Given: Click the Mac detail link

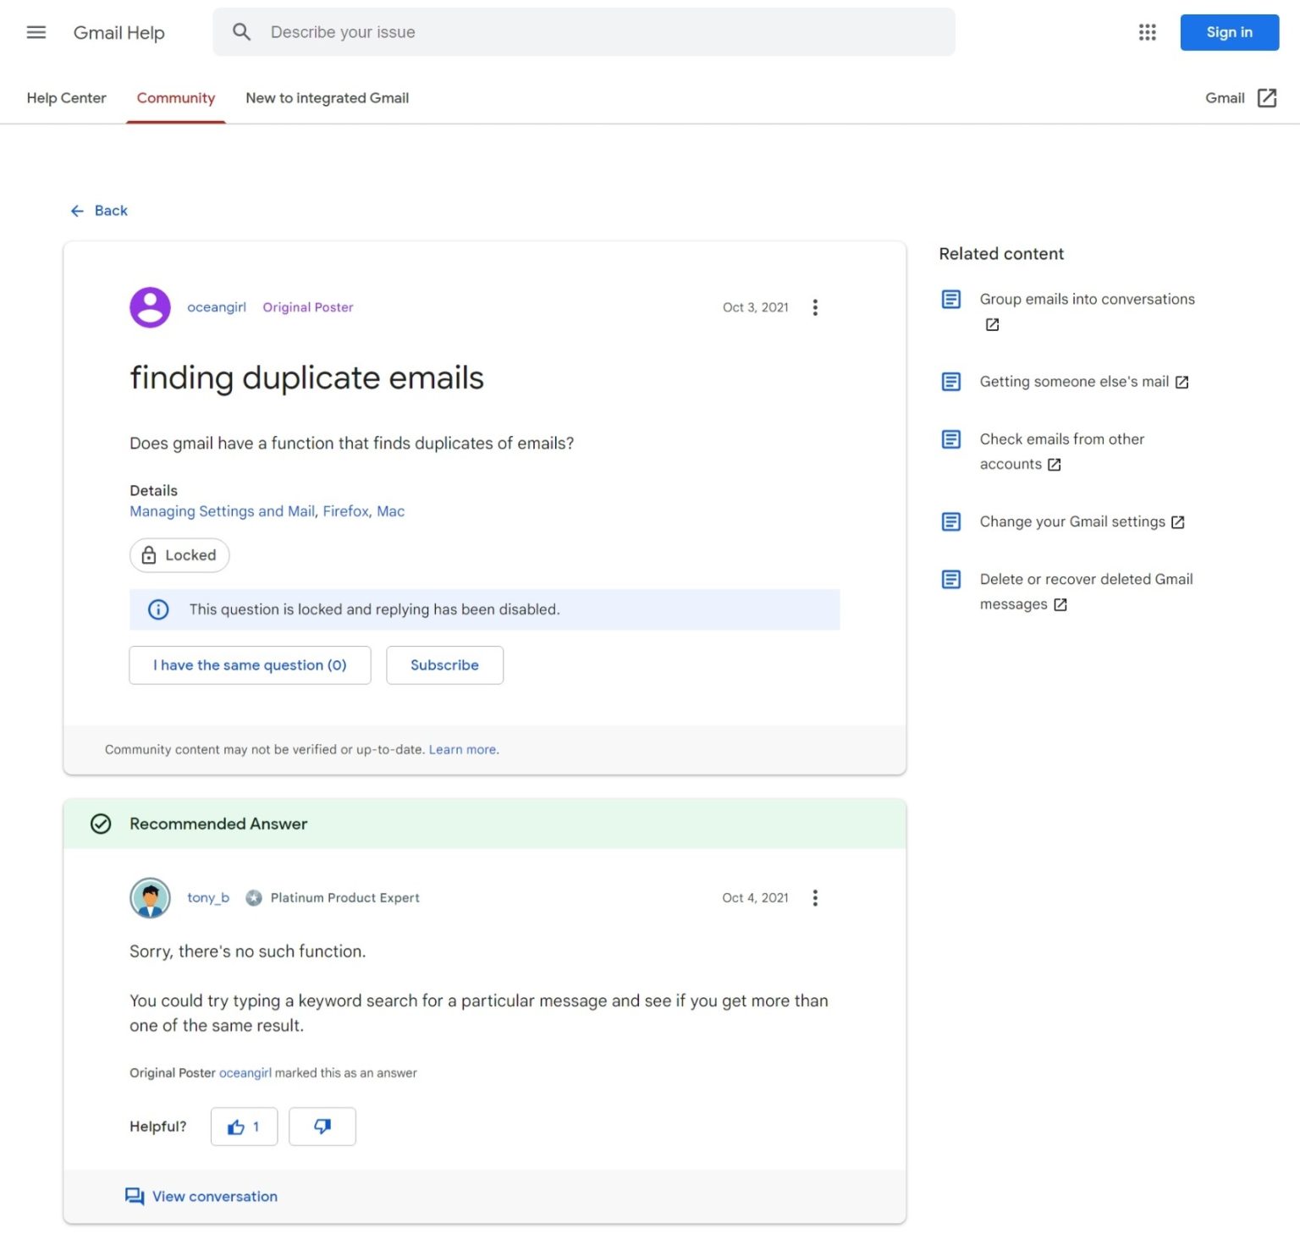Looking at the screenshot, I should 391,511.
